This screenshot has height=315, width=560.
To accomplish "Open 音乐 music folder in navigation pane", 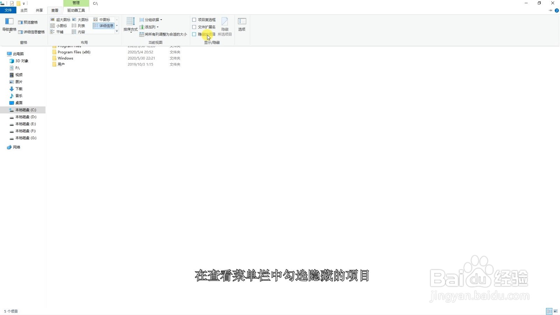I will pos(16,96).
